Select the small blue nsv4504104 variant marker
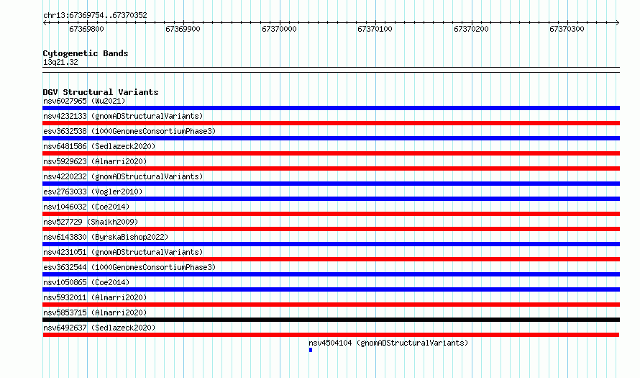This screenshot has height=378, width=640. [x=311, y=350]
